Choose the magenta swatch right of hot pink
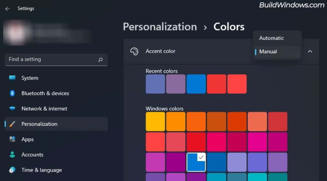This screenshot has height=181, width=327. (278, 142)
